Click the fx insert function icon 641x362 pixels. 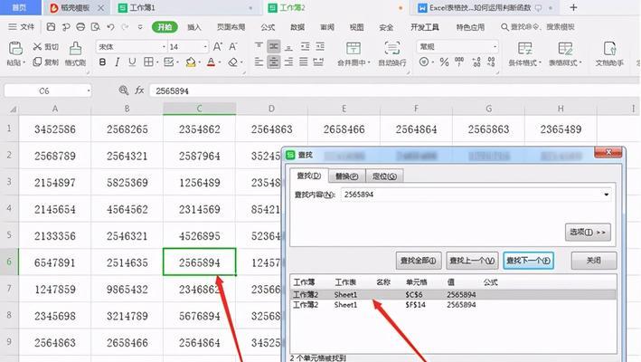pos(140,90)
